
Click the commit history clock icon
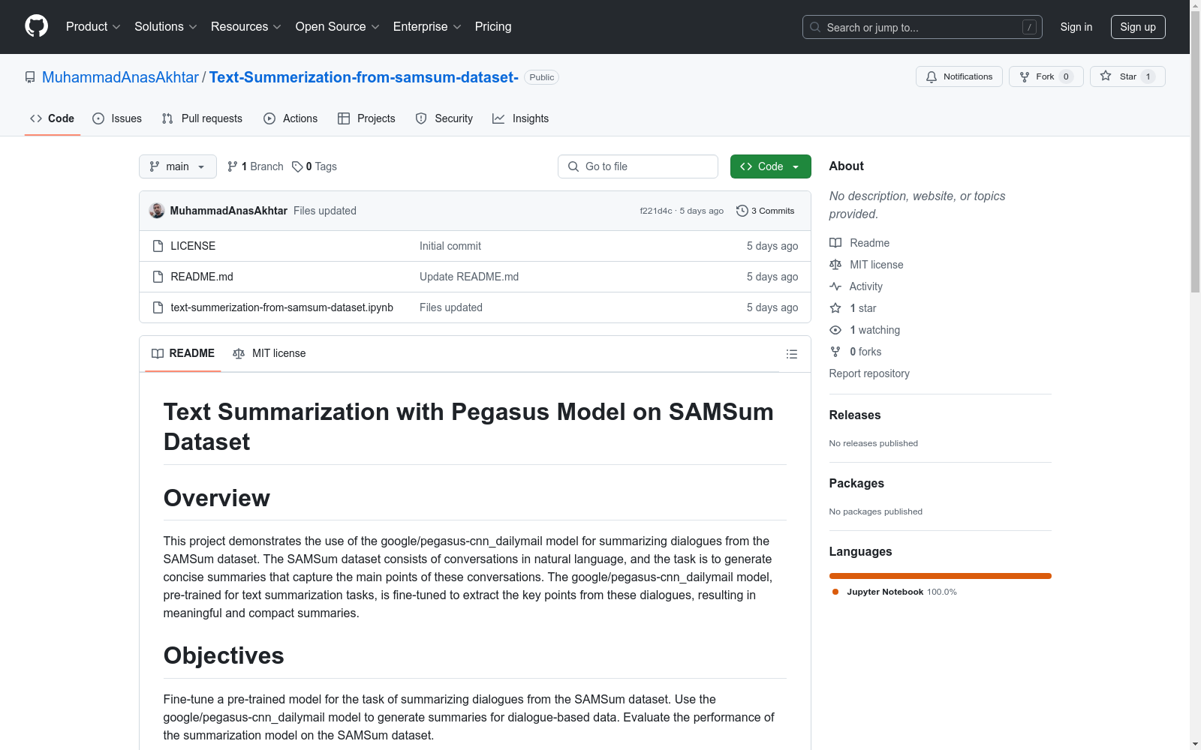pyautogui.click(x=742, y=211)
